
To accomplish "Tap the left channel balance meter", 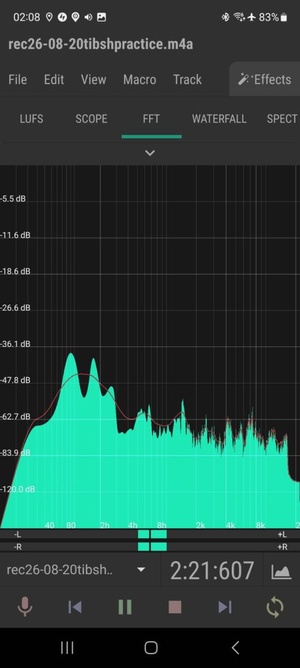I will point(150,534).
